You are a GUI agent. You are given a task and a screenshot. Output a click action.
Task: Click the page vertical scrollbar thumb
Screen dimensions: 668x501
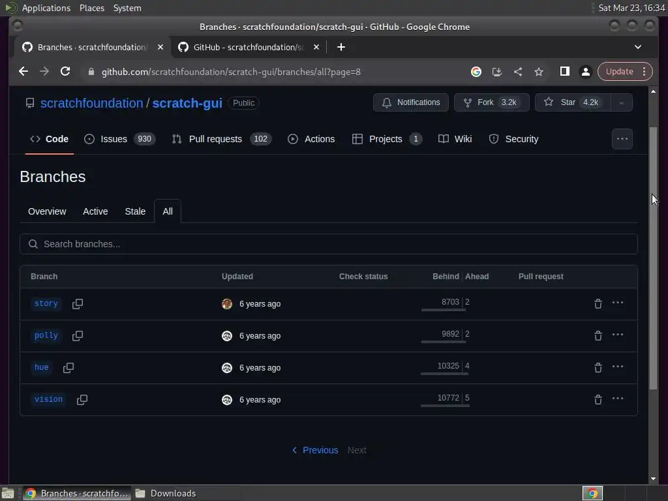653,258
